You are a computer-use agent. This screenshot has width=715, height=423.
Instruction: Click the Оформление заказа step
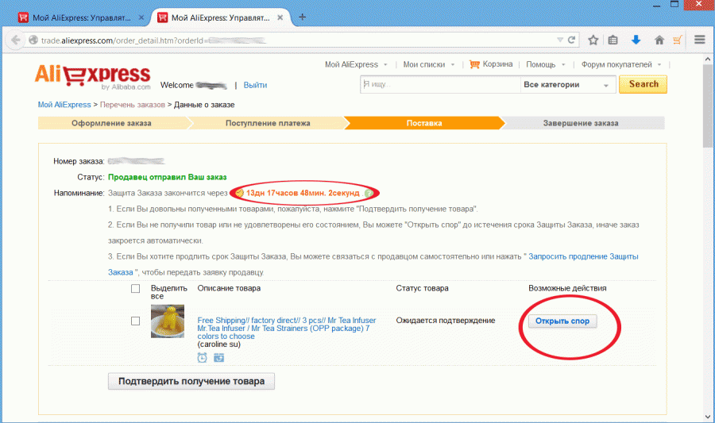(111, 123)
